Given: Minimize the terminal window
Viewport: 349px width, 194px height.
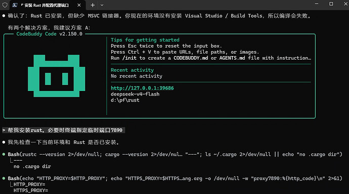Looking at the screenshot, I should [x=317, y=4].
